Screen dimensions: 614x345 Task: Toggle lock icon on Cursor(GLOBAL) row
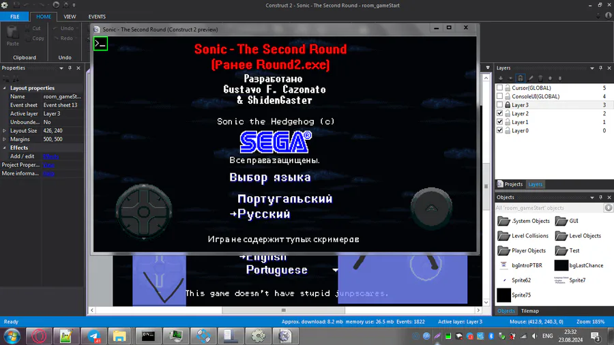(x=508, y=88)
